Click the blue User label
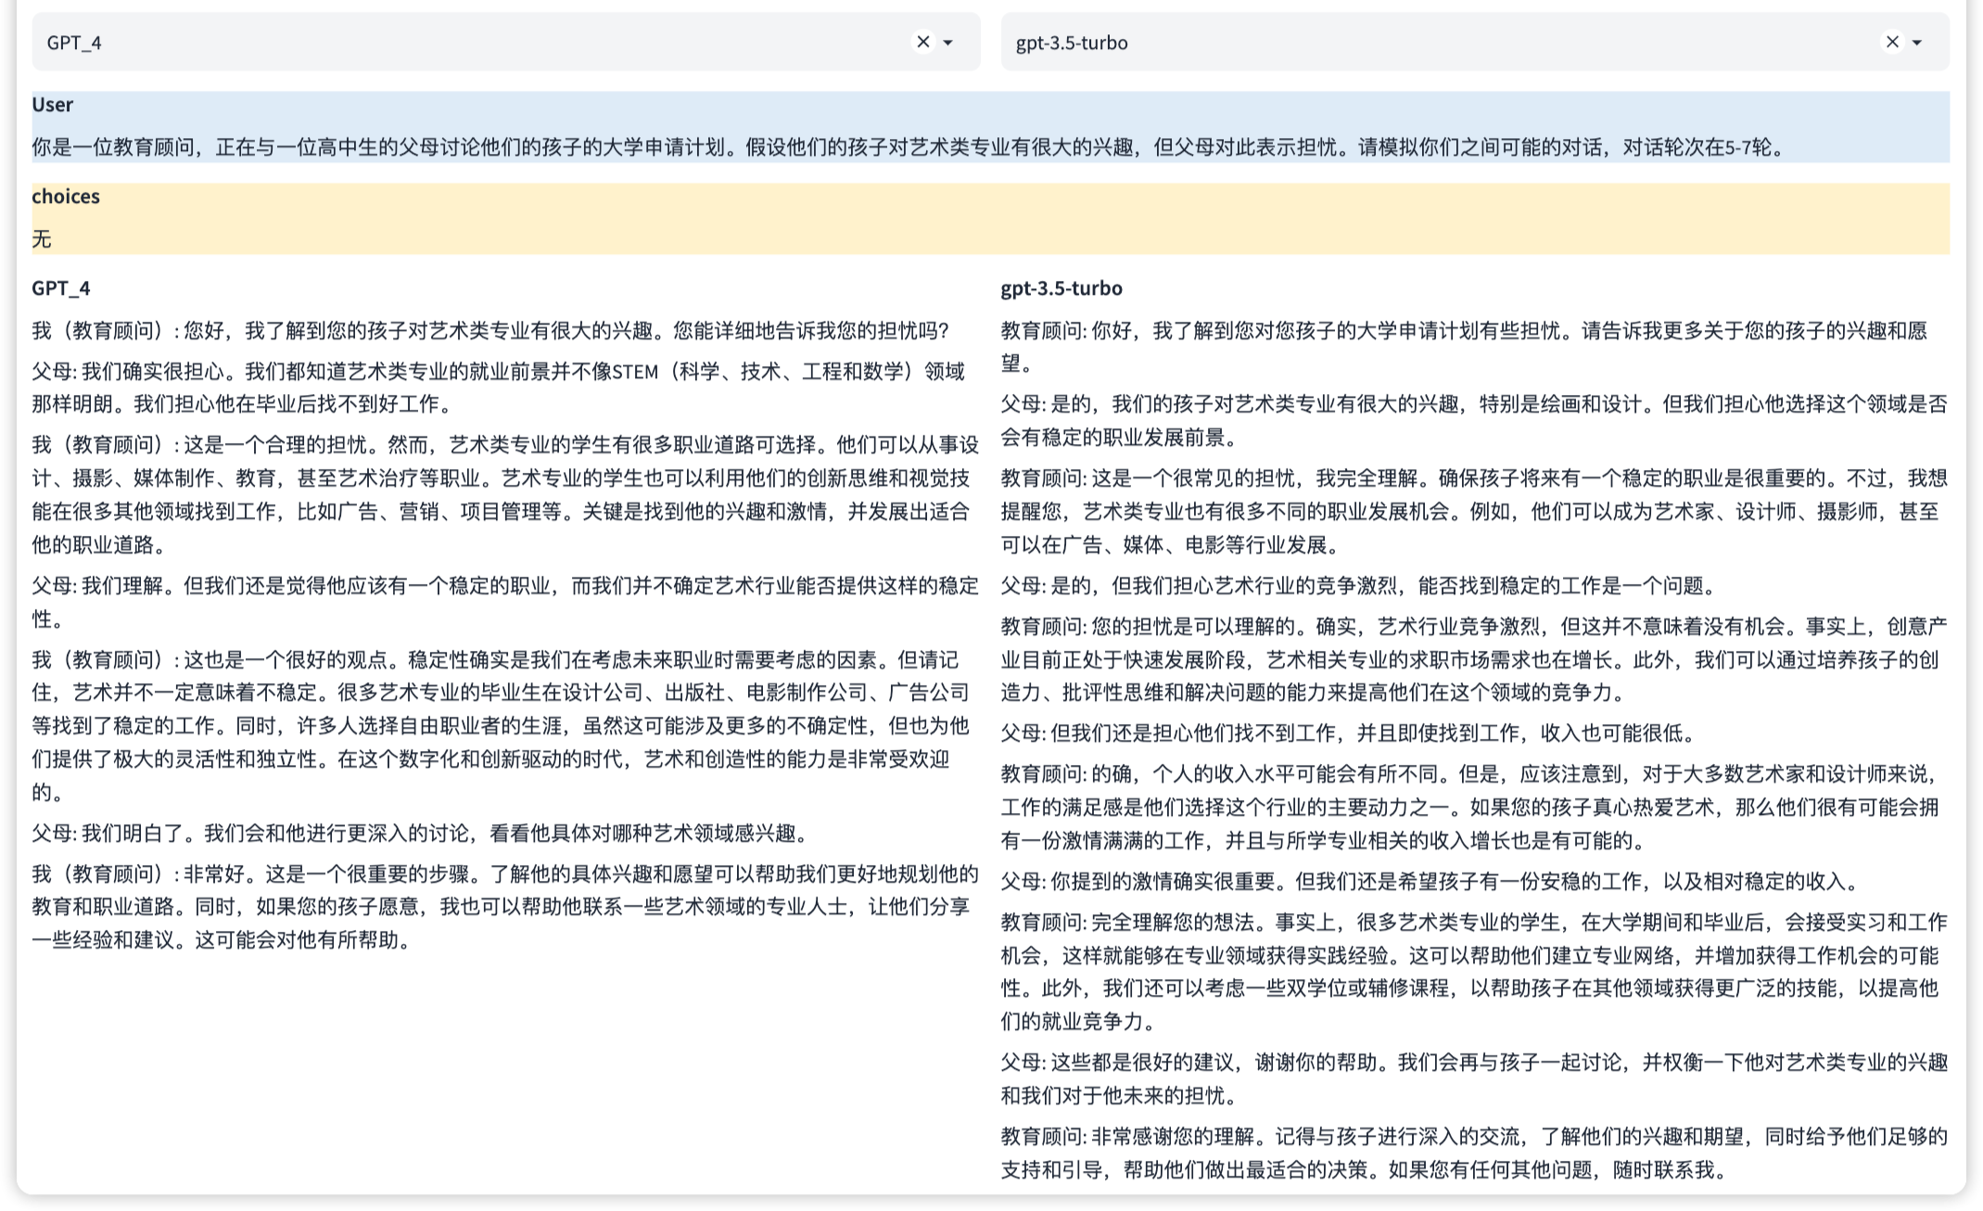The width and height of the screenshot is (1983, 1211). (x=53, y=105)
